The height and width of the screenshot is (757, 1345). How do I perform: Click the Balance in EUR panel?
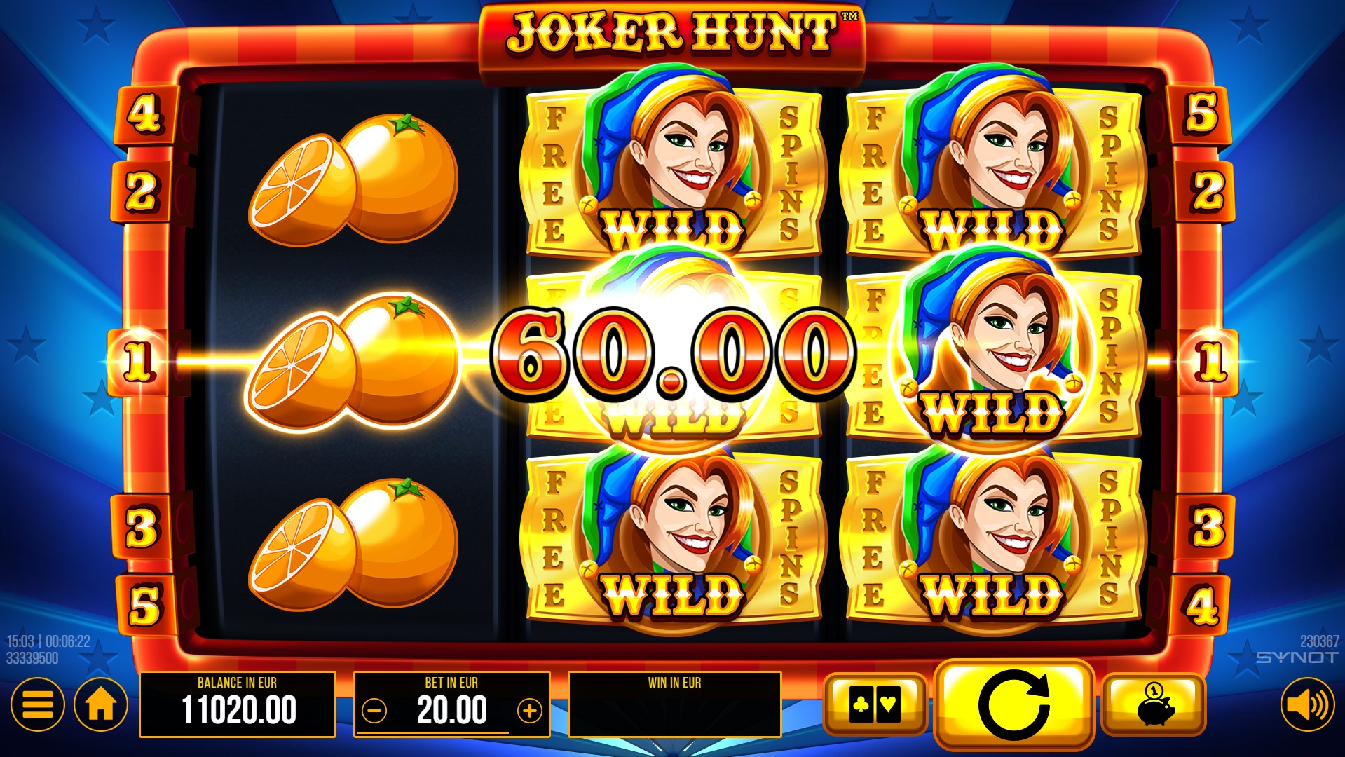(x=238, y=704)
